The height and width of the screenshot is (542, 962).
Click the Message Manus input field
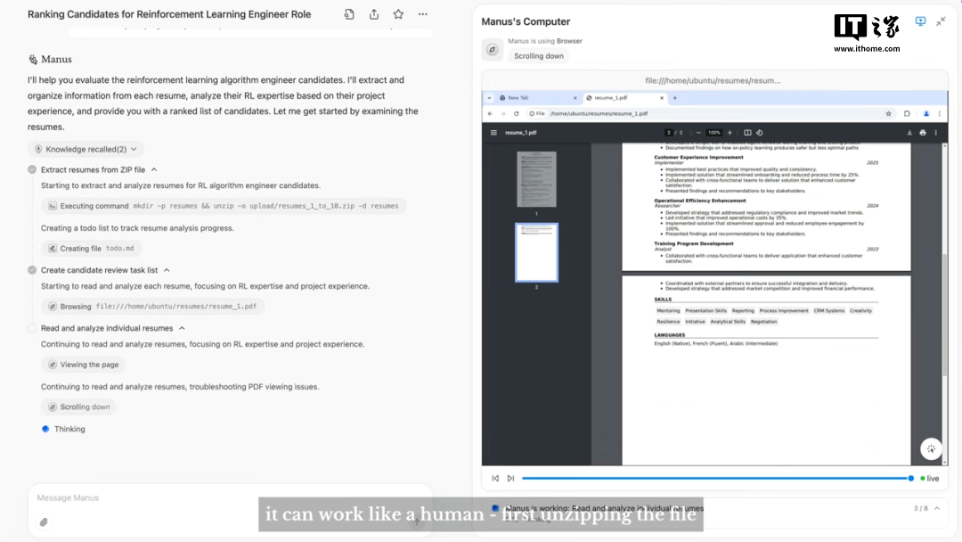(x=223, y=498)
